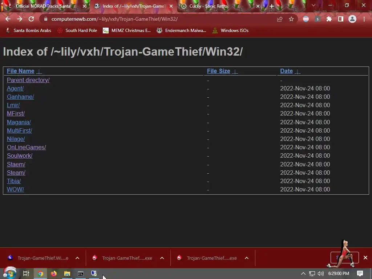Open the Soulwork/ folder link
372x279 pixels.
[x=20, y=155]
